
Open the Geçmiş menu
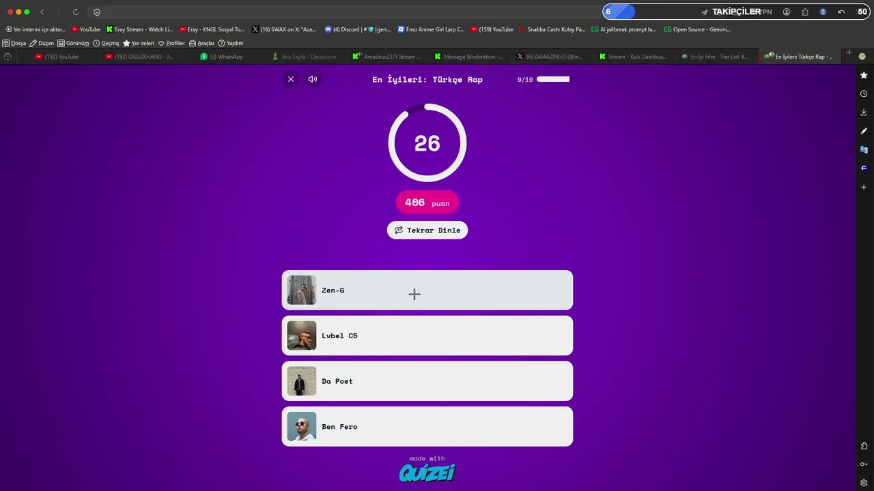tap(107, 43)
